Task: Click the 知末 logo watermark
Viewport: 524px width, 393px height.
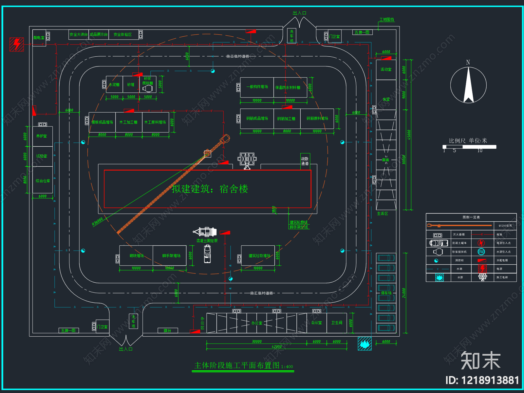Action: [x=481, y=360]
